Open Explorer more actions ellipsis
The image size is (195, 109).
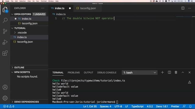43,8
